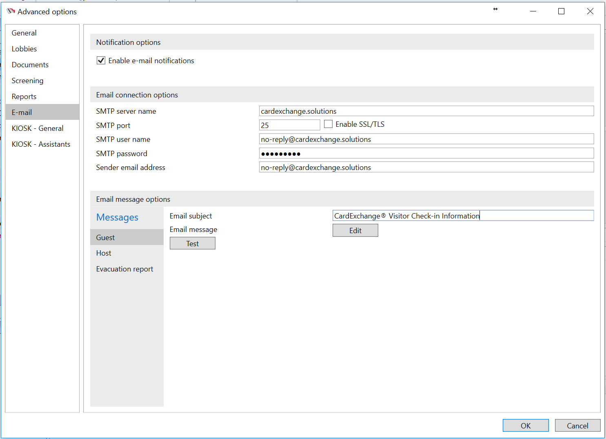Select the Host message type
This screenshot has height=439, width=606.
click(127, 253)
